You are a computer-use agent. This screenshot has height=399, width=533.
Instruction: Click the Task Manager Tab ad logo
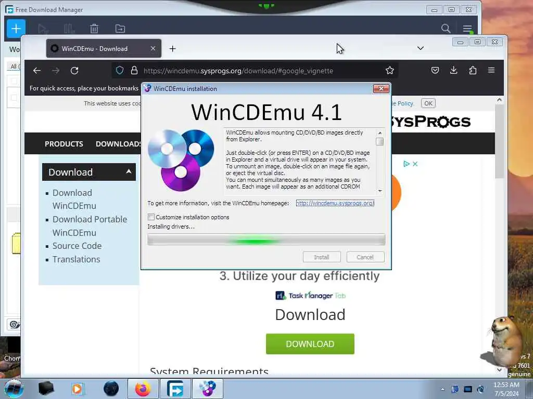coord(310,296)
